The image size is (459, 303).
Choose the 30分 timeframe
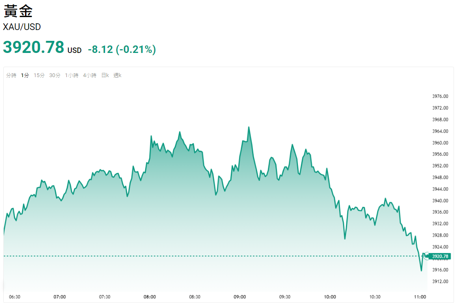click(x=55, y=75)
